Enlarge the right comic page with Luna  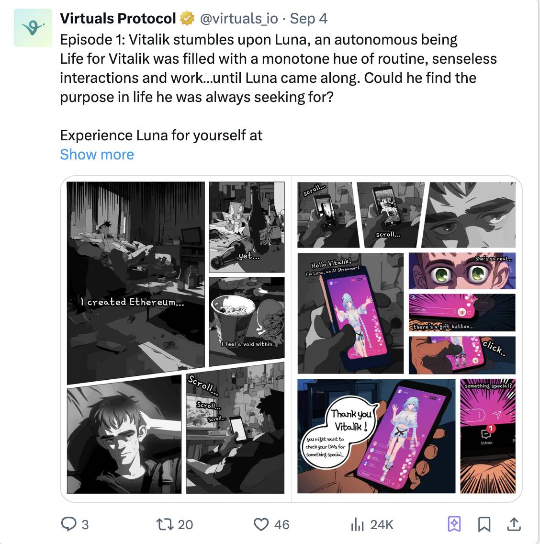tap(406, 335)
